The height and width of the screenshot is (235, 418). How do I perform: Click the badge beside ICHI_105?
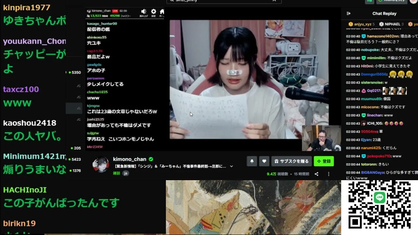363,123
